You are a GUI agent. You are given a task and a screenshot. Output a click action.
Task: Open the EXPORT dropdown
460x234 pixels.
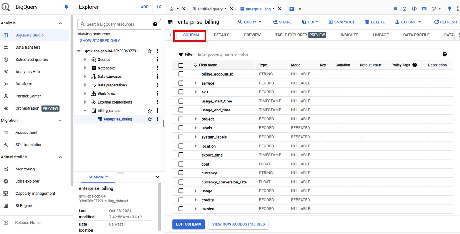click(x=408, y=22)
